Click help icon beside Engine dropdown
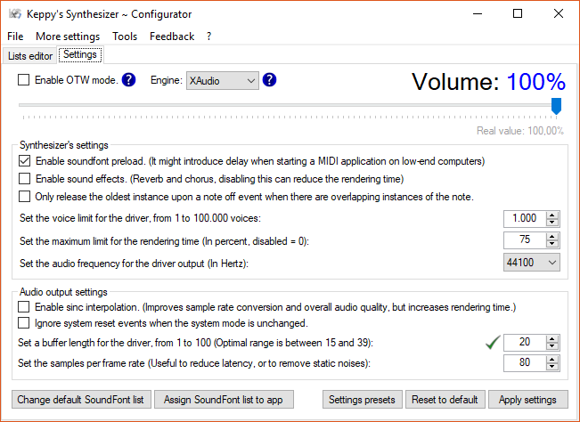The height and width of the screenshot is (422, 580). pyautogui.click(x=269, y=80)
